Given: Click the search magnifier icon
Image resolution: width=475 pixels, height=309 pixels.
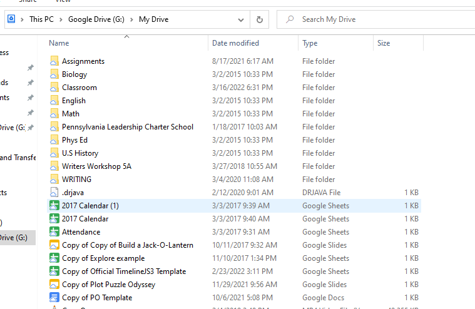Looking at the screenshot, I should click(x=290, y=19).
